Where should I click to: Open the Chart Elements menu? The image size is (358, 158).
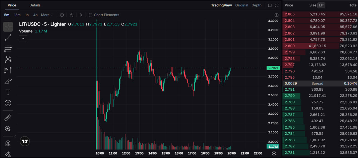104,15
